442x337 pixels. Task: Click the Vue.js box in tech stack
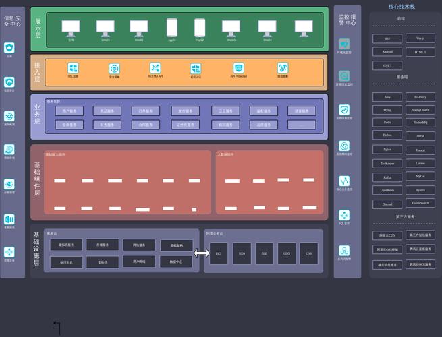pos(420,38)
